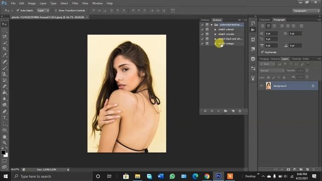Viewport: 322px width, 181px height.
Task: Open the Window menu
Action: point(97,4)
